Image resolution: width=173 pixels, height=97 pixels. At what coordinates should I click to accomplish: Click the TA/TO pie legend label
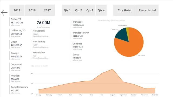pyautogui.click(x=142, y=55)
